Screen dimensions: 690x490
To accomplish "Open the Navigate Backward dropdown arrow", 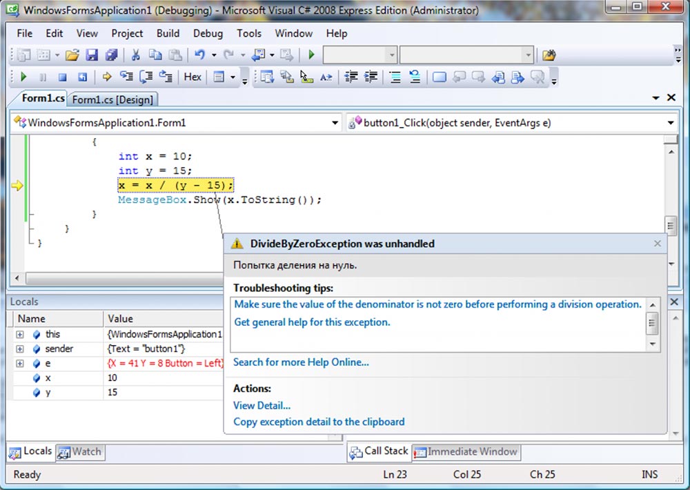I will 272,55.
